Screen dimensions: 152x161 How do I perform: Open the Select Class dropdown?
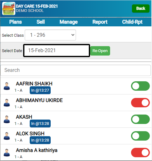click(x=50, y=35)
